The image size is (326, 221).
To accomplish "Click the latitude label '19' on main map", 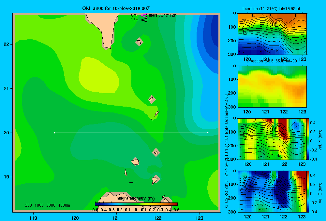I will point(6,177).
